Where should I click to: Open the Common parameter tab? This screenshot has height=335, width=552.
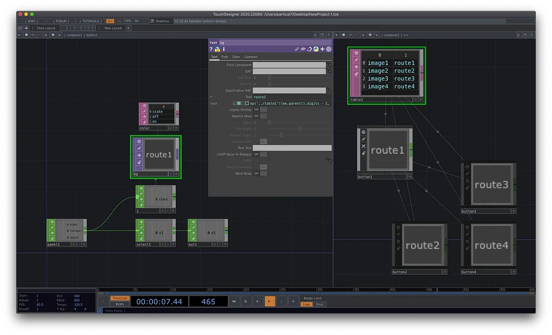(251, 57)
